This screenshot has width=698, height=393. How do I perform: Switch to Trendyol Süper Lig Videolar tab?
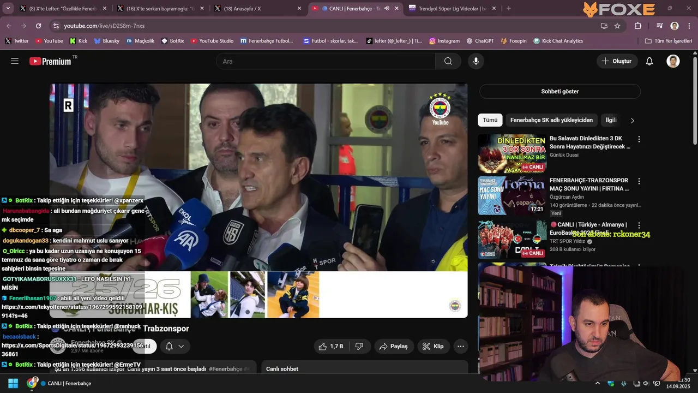(x=452, y=8)
